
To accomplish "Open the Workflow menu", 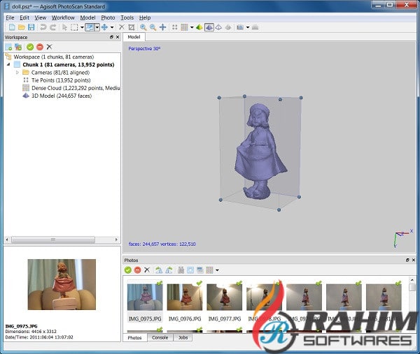I will click(63, 17).
